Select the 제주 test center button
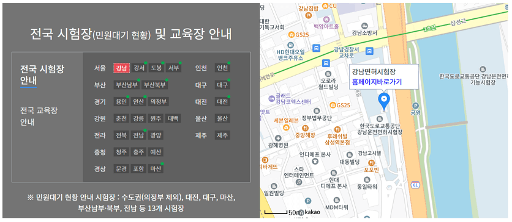This screenshot has width=512, height=222. (x=222, y=135)
